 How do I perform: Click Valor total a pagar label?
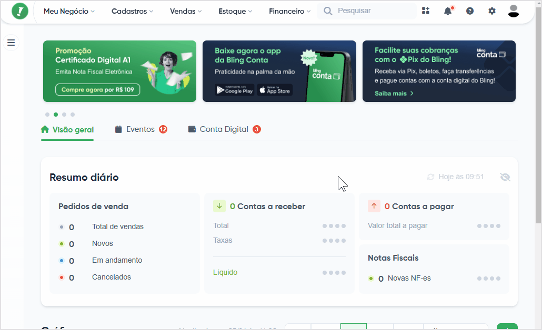[x=397, y=226]
